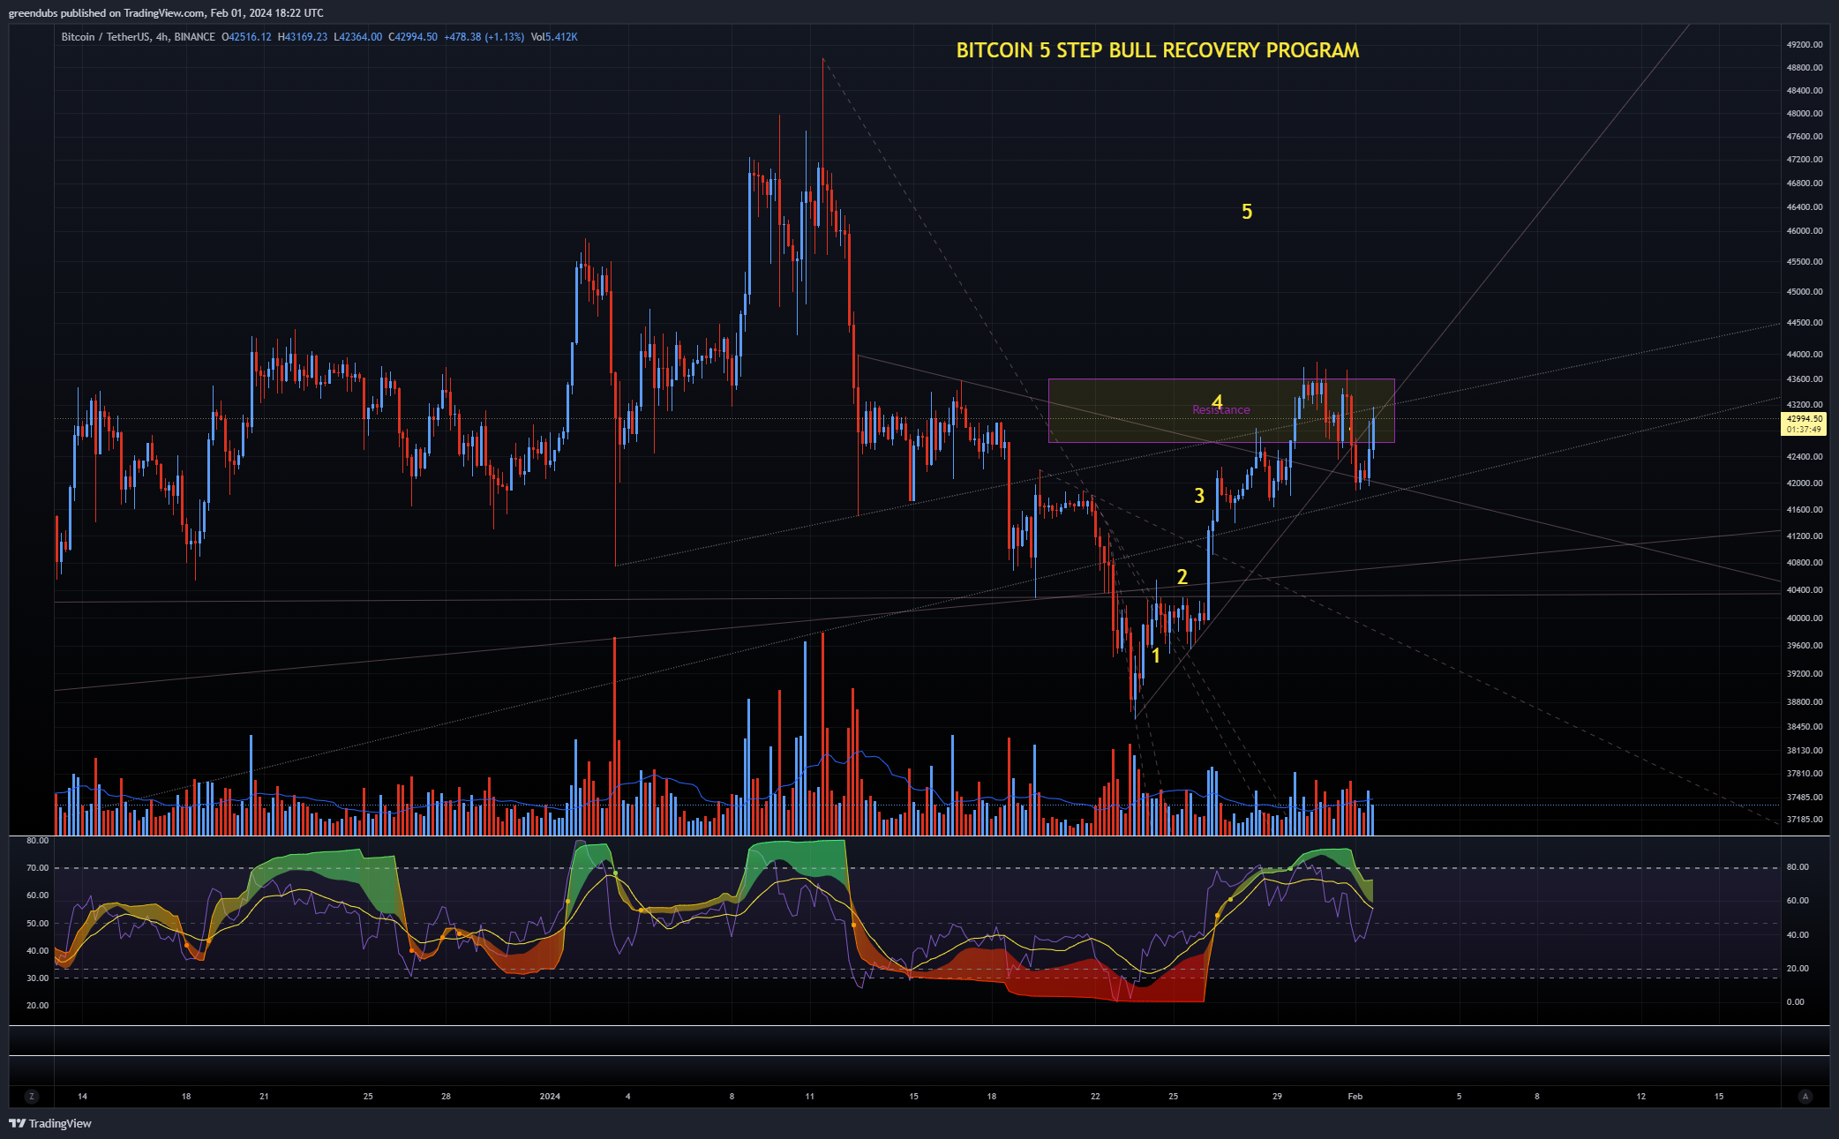Click the Z timezone button on the time axis
Image resolution: width=1839 pixels, height=1139 pixels.
(x=32, y=1097)
